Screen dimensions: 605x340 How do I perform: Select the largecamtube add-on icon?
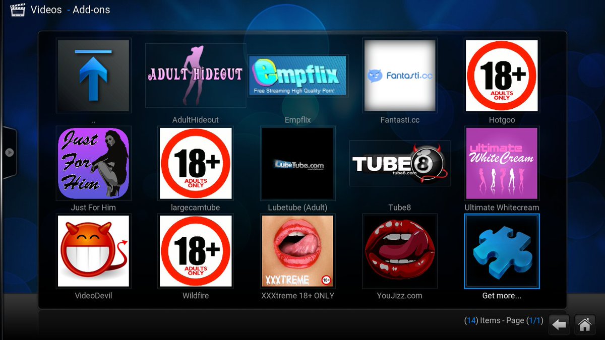196,163
